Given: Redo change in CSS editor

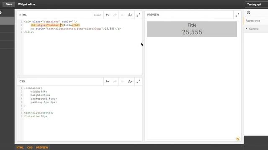Looking at the screenshot, I should (x=115, y=82).
